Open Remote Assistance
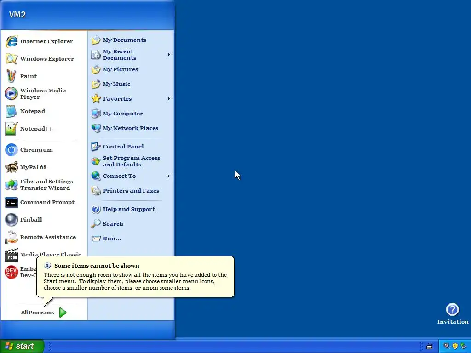Viewport: 471px width, 353px height. [44, 237]
